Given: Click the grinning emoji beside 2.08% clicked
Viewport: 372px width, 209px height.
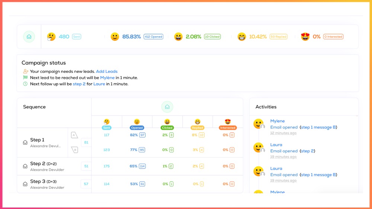Looking at the screenshot, I should tap(178, 37).
